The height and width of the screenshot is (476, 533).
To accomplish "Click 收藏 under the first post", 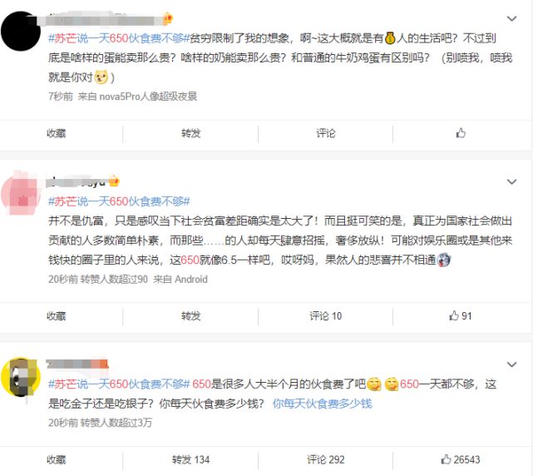I will coord(56,133).
